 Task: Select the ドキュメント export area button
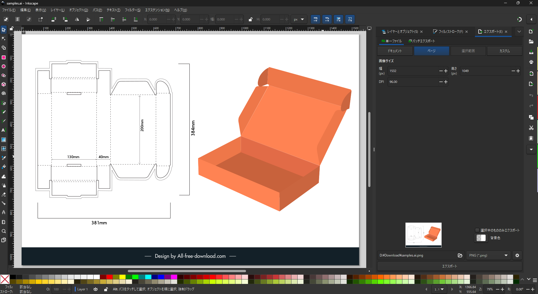click(395, 51)
